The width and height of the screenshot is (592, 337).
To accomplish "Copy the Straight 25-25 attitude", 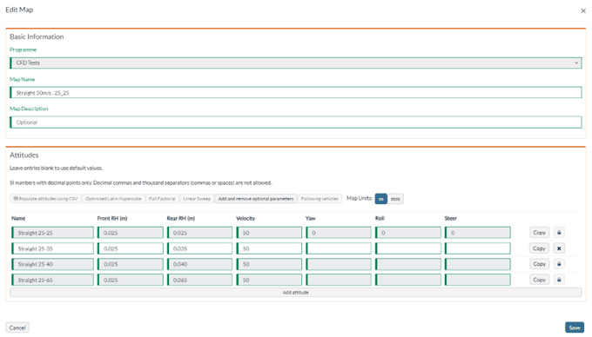I will click(x=539, y=233).
